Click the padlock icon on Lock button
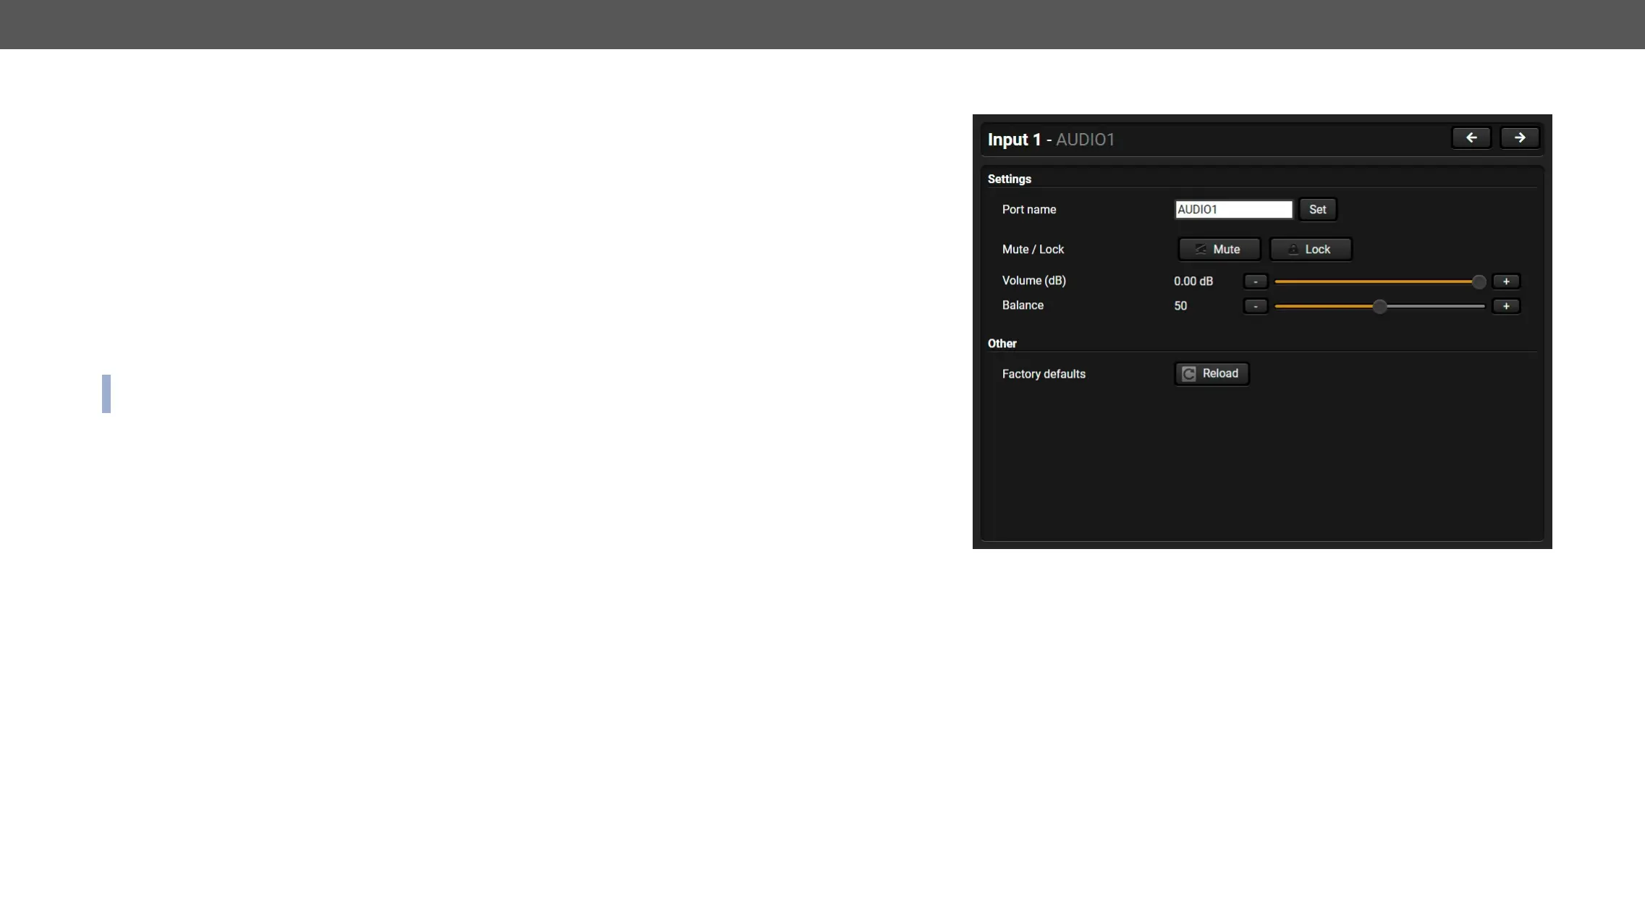The width and height of the screenshot is (1645, 923). [1293, 249]
